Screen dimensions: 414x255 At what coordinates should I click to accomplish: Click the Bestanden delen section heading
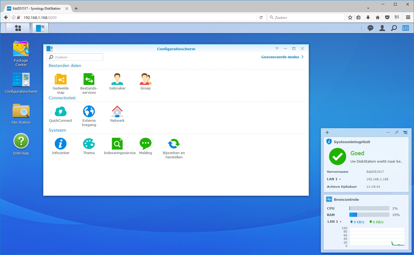click(65, 65)
